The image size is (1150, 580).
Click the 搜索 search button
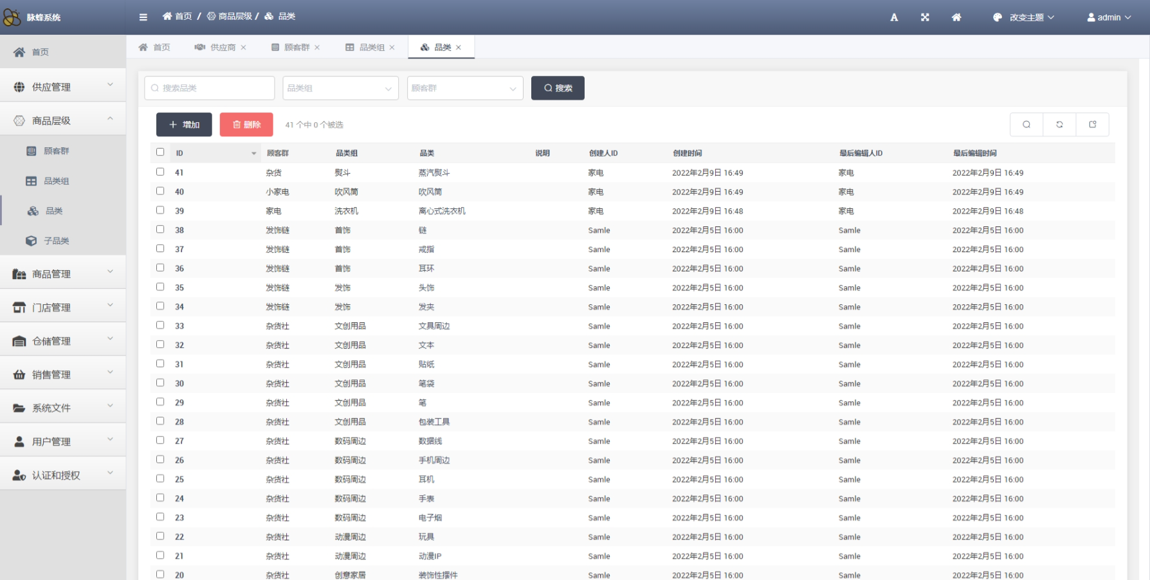(558, 88)
